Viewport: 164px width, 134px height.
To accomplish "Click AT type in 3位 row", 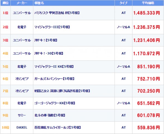I will 123,40.
